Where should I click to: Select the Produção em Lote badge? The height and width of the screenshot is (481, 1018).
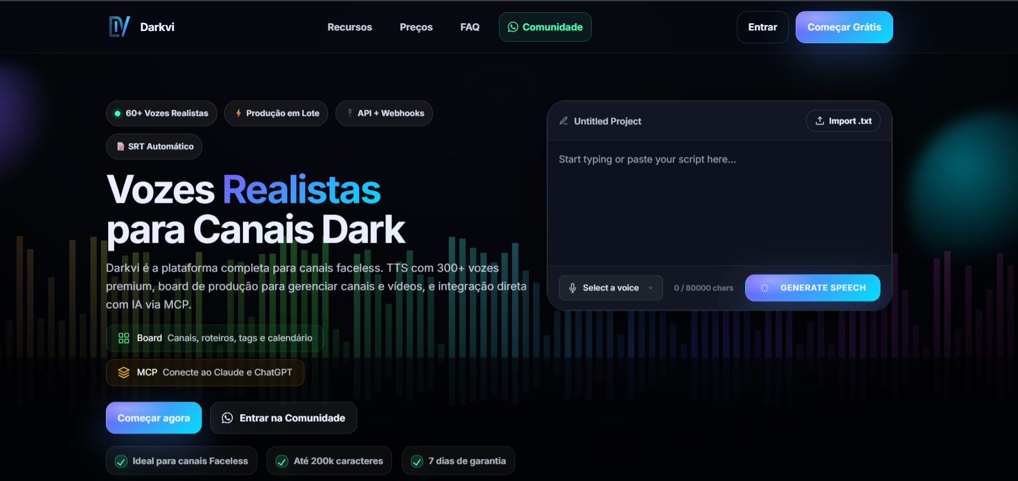tap(276, 114)
